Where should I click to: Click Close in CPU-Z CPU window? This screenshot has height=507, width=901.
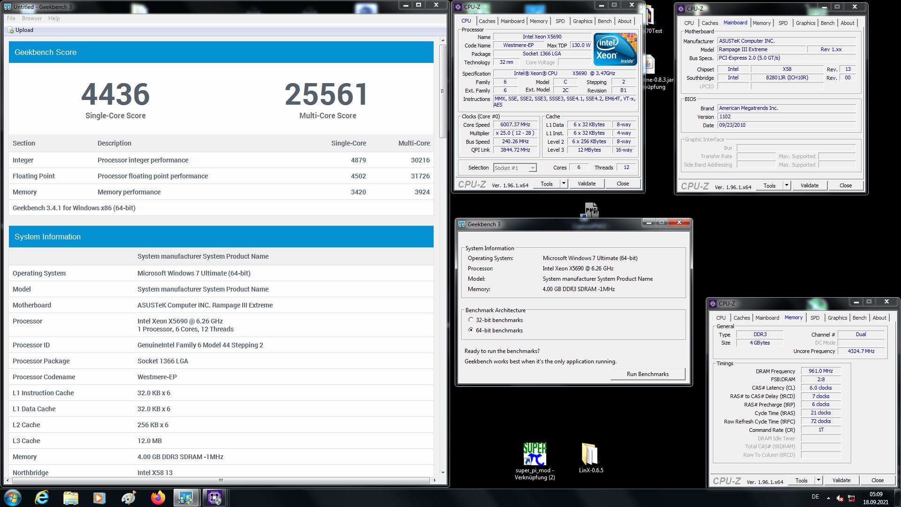point(623,184)
